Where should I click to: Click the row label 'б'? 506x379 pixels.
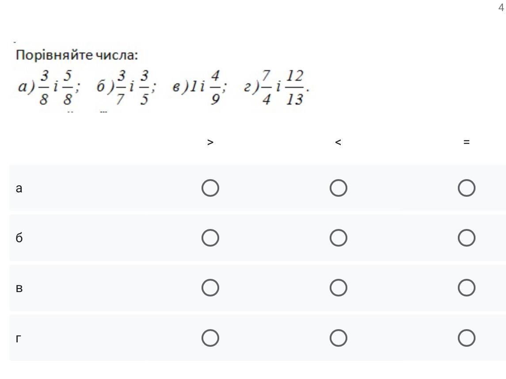pyautogui.click(x=19, y=238)
